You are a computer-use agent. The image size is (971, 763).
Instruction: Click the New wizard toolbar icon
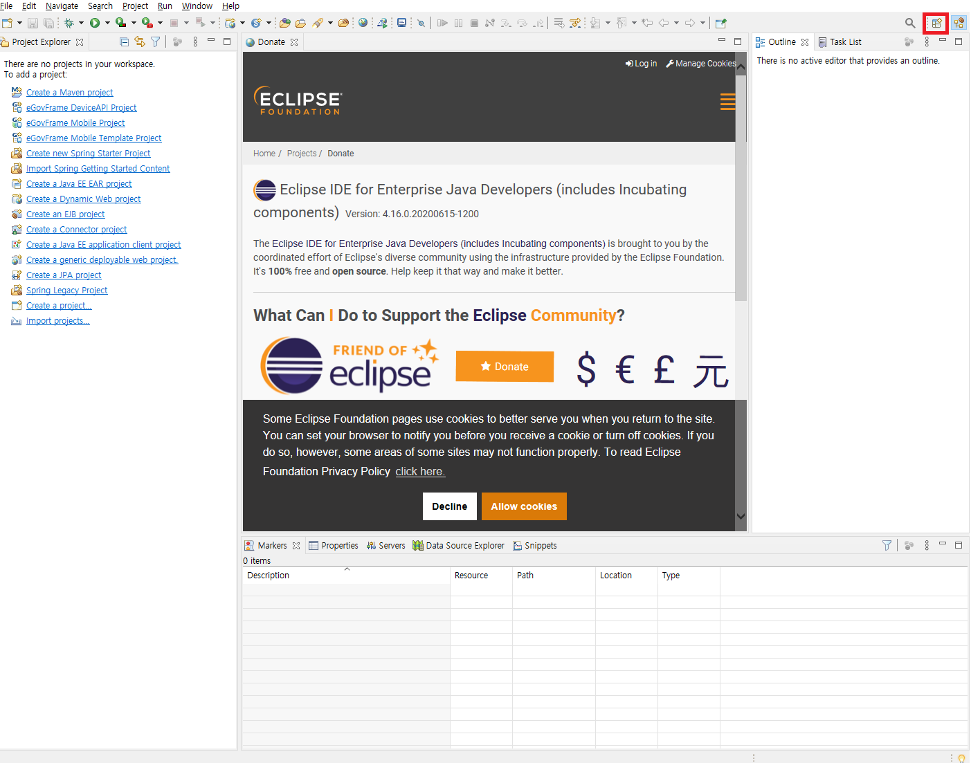coord(7,23)
